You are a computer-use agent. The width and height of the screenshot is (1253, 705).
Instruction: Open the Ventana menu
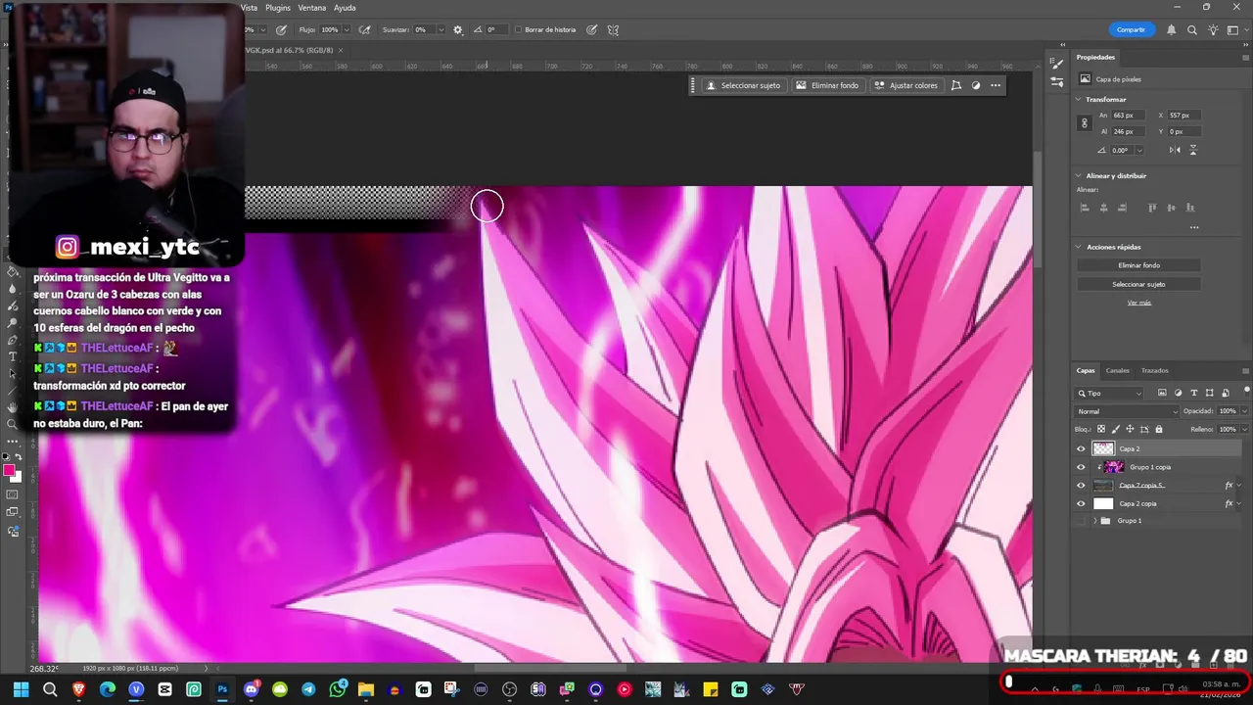pos(312,8)
